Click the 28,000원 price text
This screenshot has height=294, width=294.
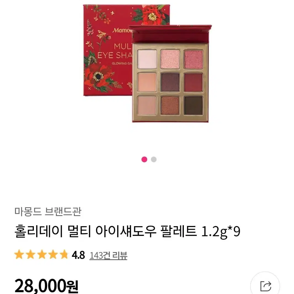pos(46,286)
